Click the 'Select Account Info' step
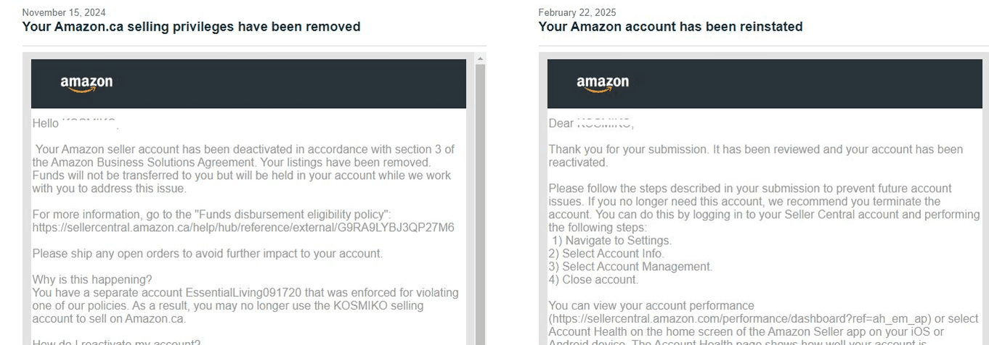This screenshot has height=345, width=989. (x=606, y=254)
